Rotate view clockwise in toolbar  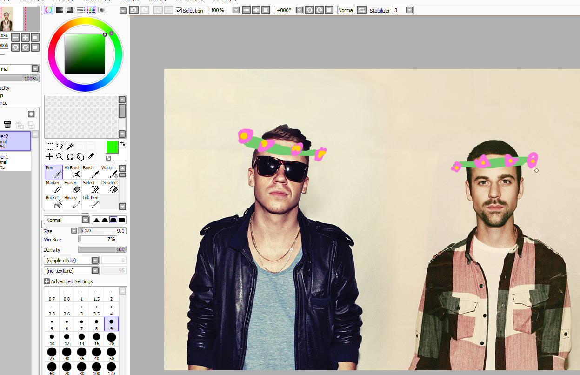pyautogui.click(x=319, y=10)
